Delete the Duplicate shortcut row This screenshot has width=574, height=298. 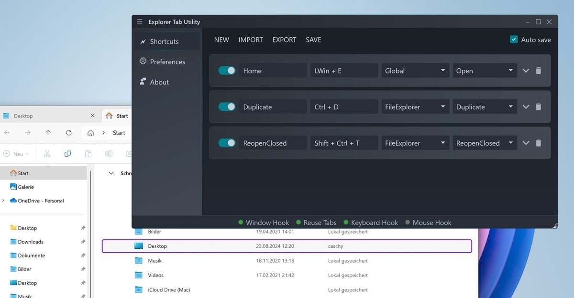pos(539,107)
